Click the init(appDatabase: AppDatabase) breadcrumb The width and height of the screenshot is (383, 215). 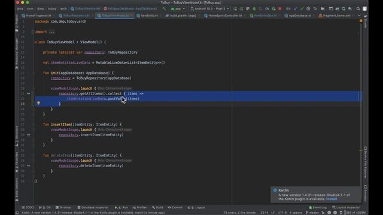[130, 8]
